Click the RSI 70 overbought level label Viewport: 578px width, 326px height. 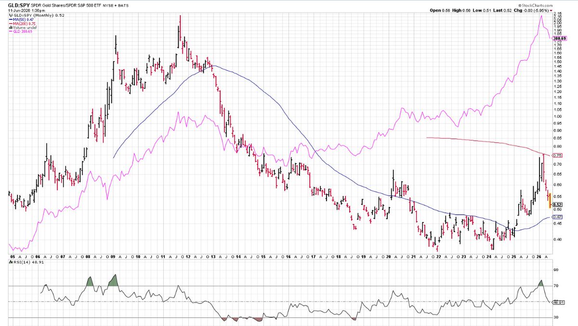(x=556, y=286)
